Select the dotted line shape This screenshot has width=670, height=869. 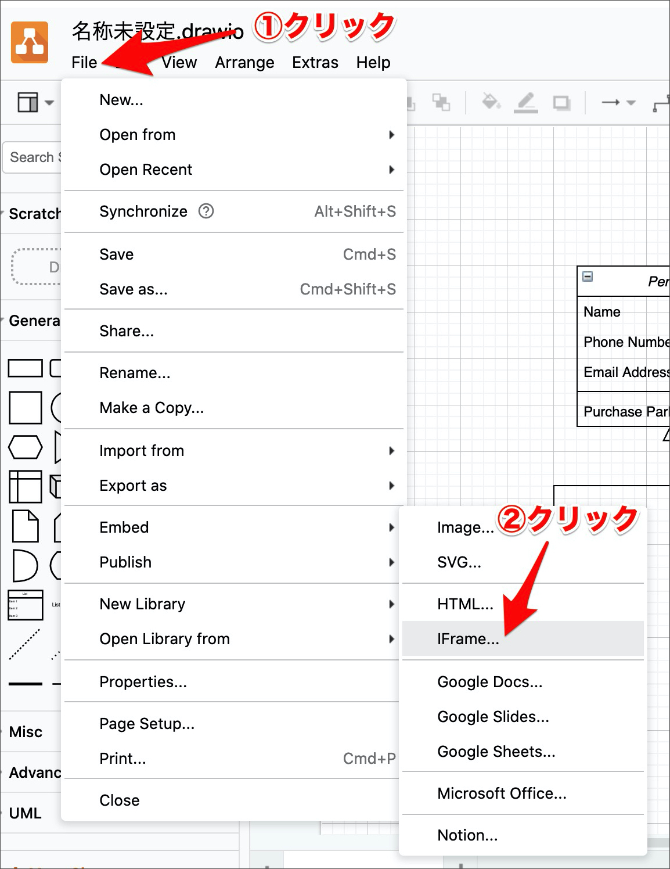click(25, 644)
